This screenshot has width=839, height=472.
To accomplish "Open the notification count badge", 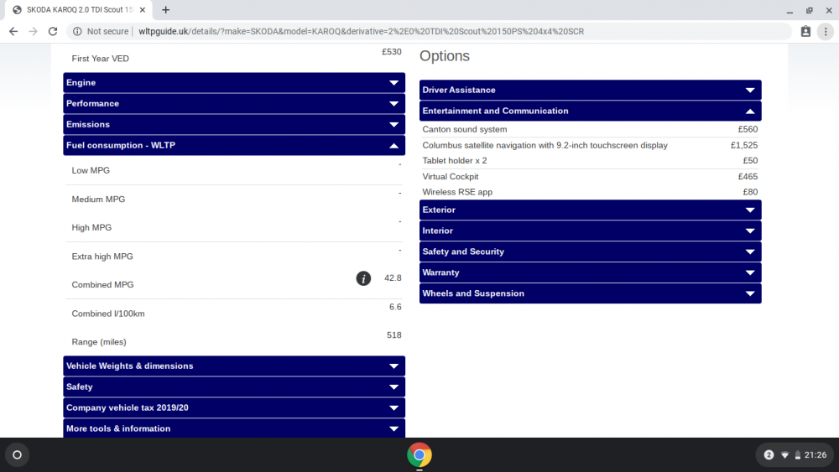I will click(769, 455).
